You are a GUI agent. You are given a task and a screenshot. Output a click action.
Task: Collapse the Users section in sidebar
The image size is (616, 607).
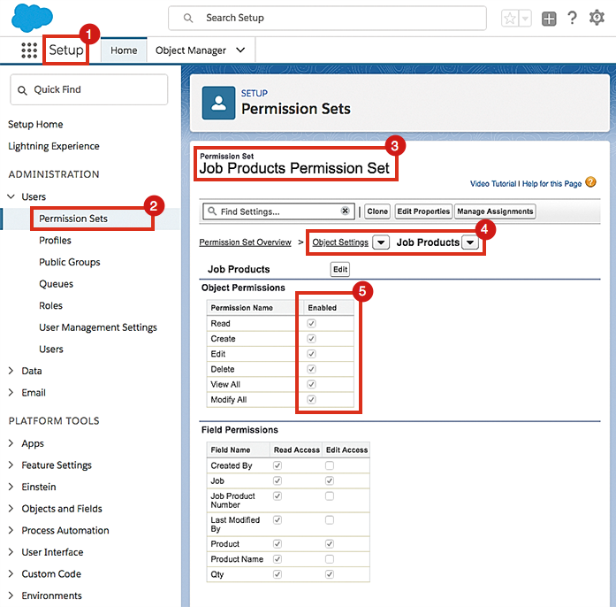click(11, 196)
